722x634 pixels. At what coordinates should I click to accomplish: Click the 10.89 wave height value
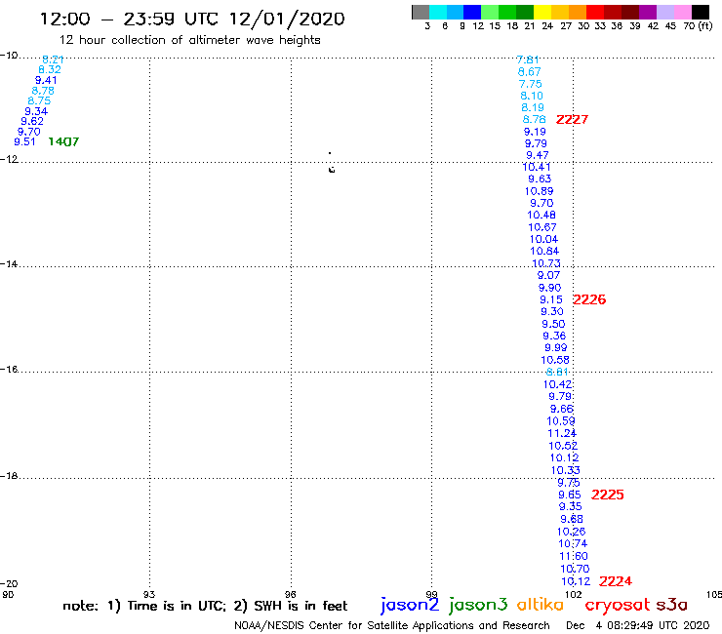540,191
